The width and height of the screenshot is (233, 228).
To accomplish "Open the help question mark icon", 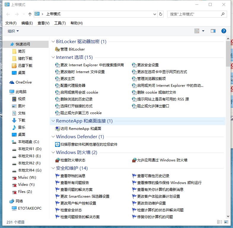I will 224,31.
